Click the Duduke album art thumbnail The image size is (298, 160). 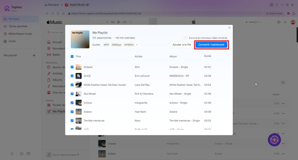(78, 67)
